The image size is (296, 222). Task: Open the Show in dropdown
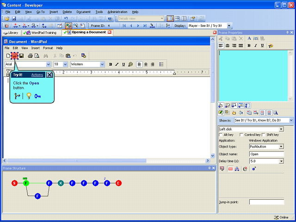(x=291, y=120)
